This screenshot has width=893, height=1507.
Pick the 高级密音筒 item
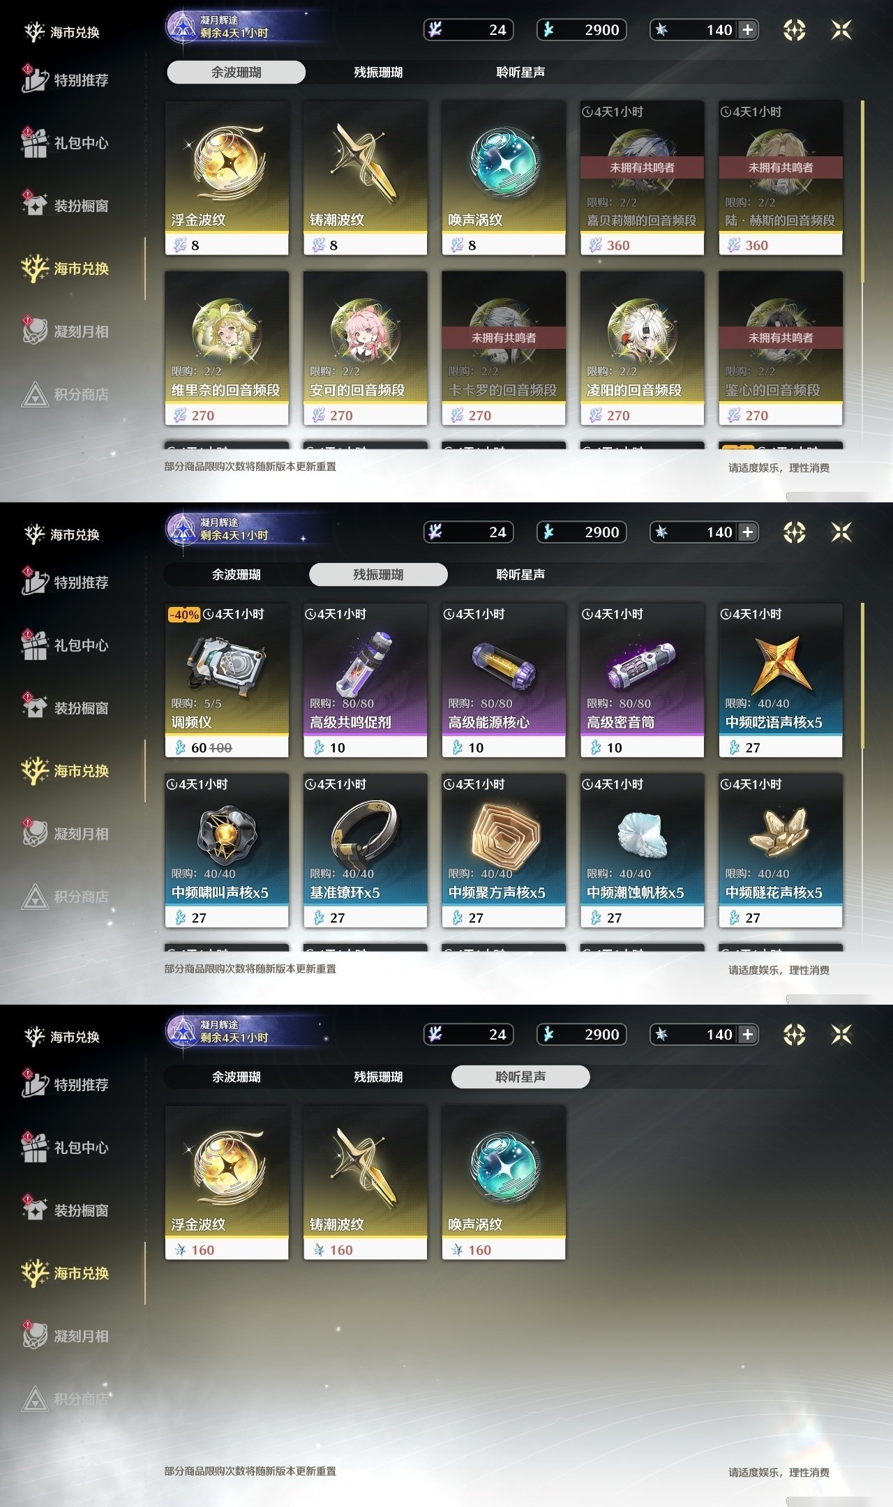point(642,680)
